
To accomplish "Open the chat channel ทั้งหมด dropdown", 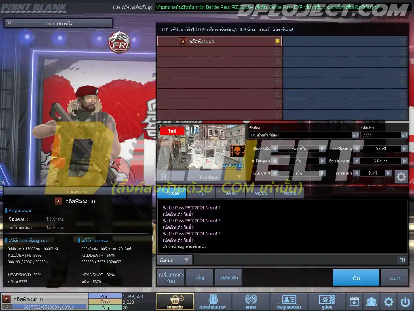I will (x=175, y=260).
